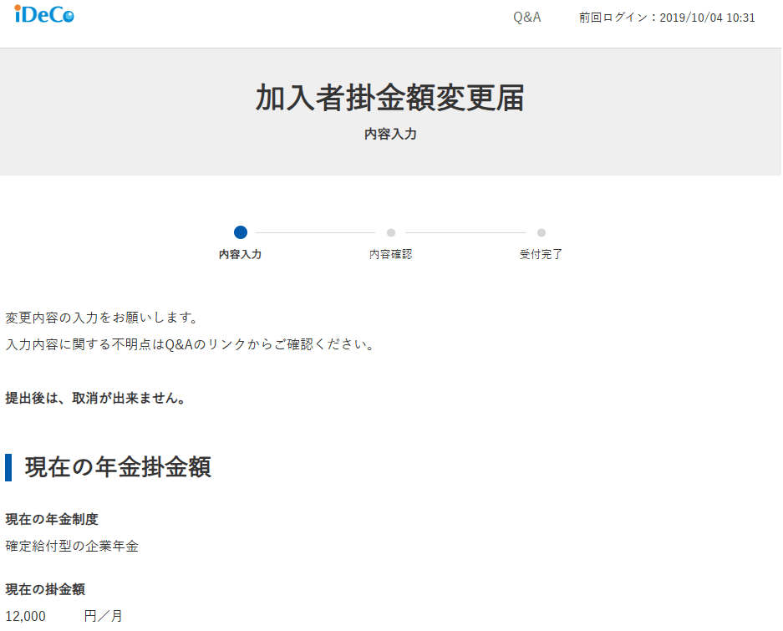Click the iDeCo logo

point(44,14)
